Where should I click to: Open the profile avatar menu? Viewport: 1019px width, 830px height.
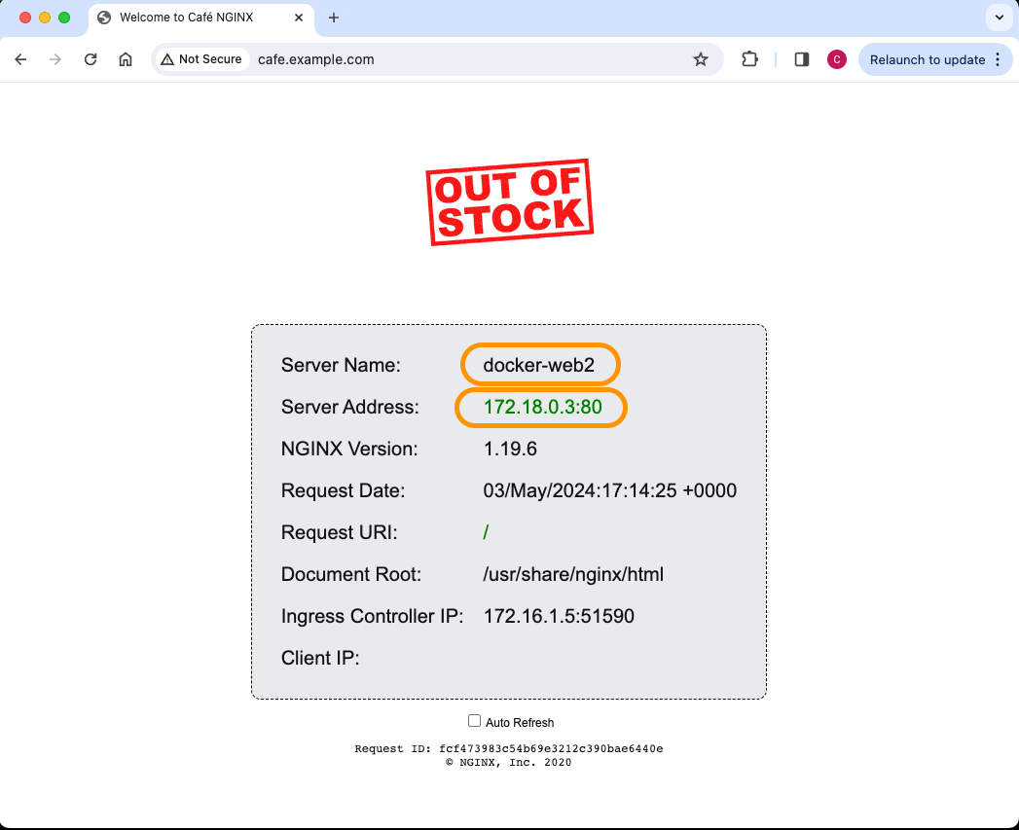pos(836,59)
